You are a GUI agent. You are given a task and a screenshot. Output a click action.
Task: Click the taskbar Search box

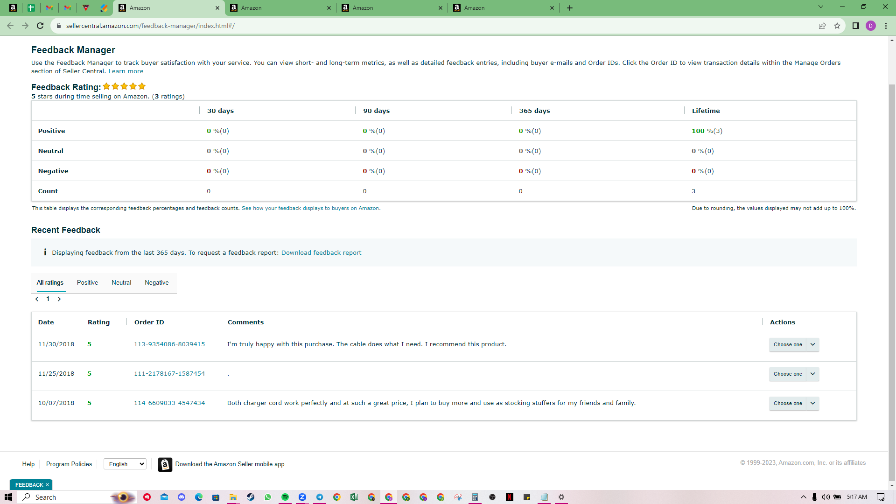point(77,497)
